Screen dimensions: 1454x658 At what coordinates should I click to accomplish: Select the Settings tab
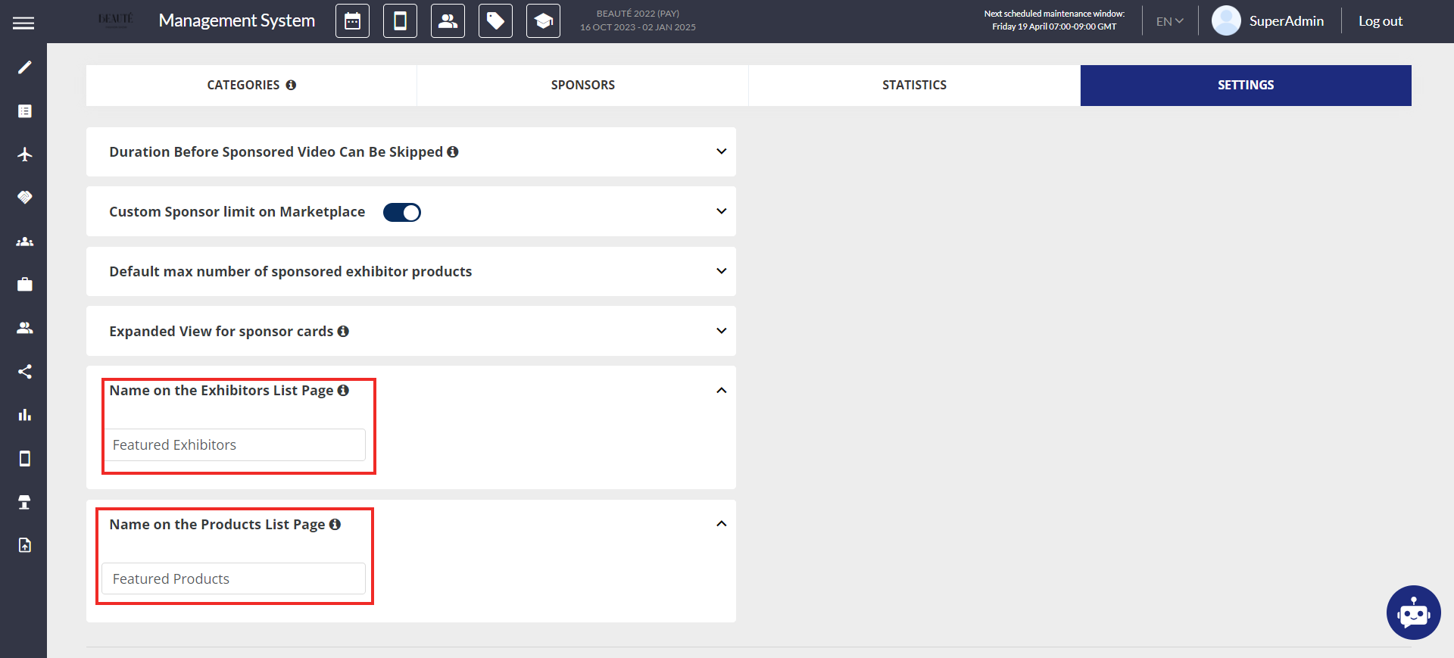pos(1246,86)
